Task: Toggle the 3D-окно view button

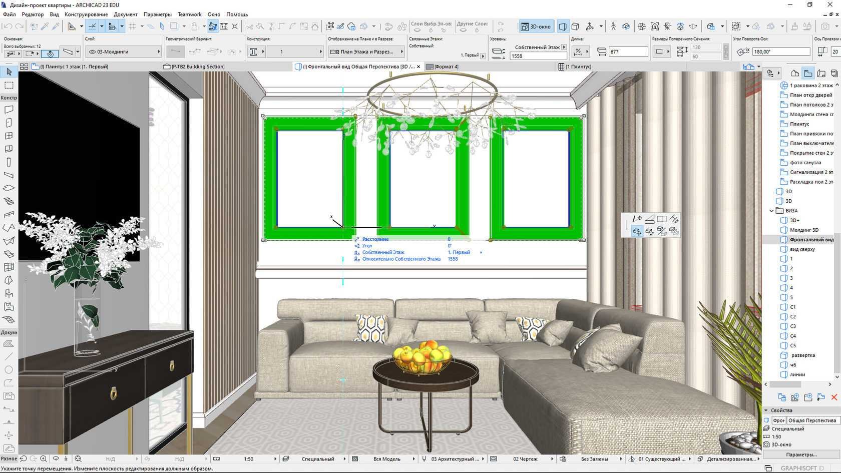Action: (536, 27)
